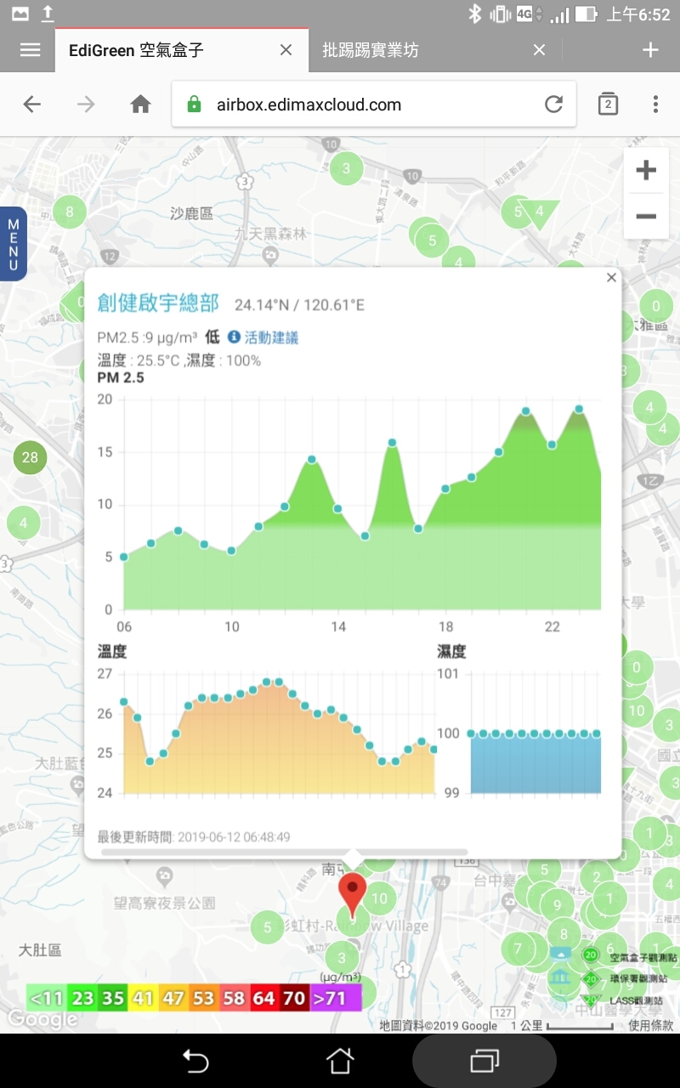The height and width of the screenshot is (1088, 680).
Task: Close the 創健啟宇總部 info popup
Action: click(x=610, y=277)
